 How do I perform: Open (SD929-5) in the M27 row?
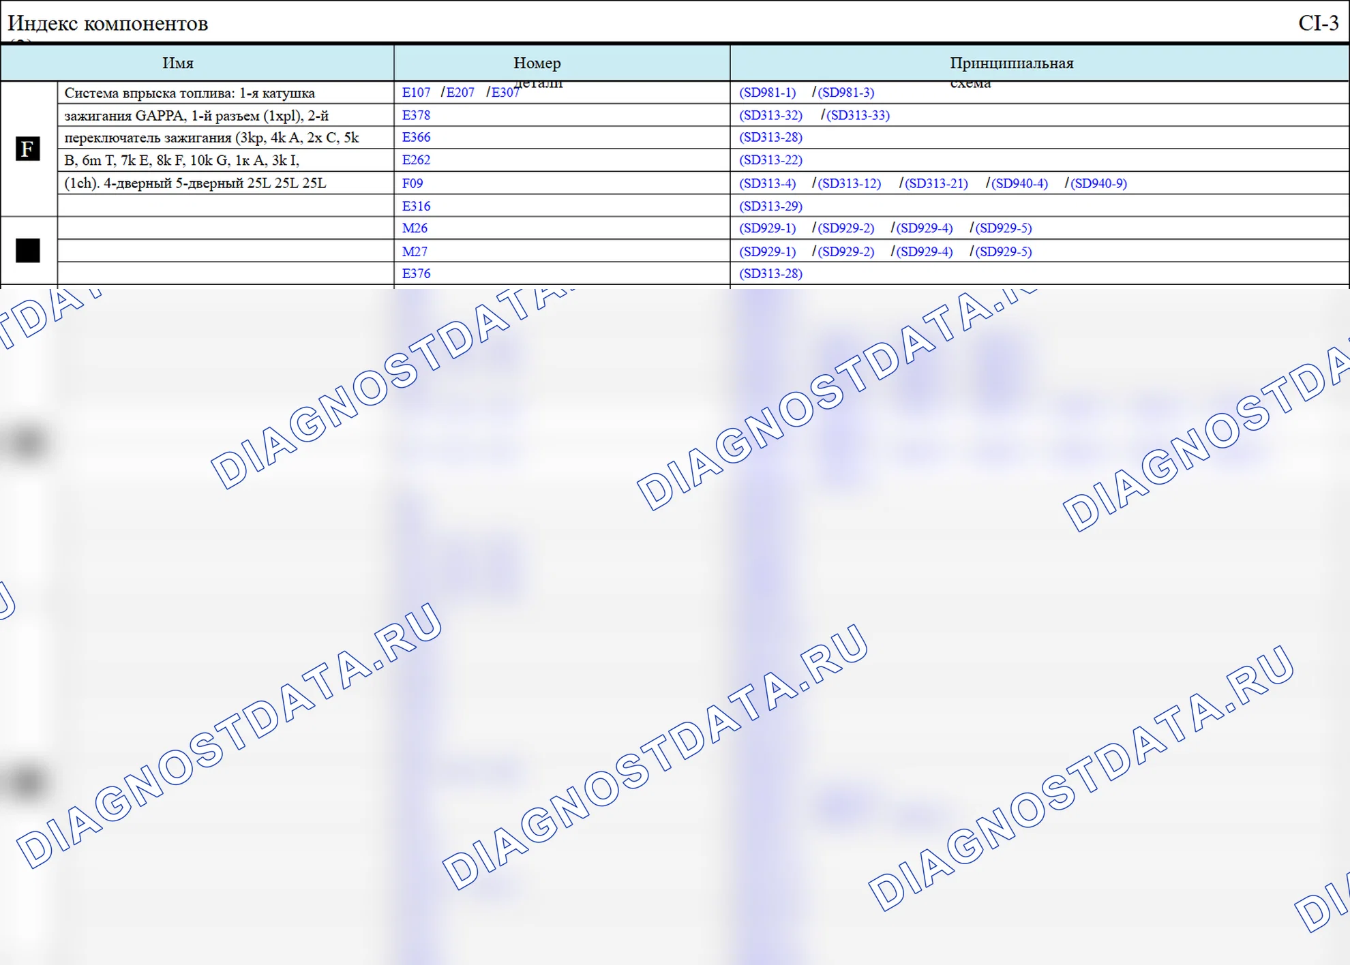[1004, 251]
